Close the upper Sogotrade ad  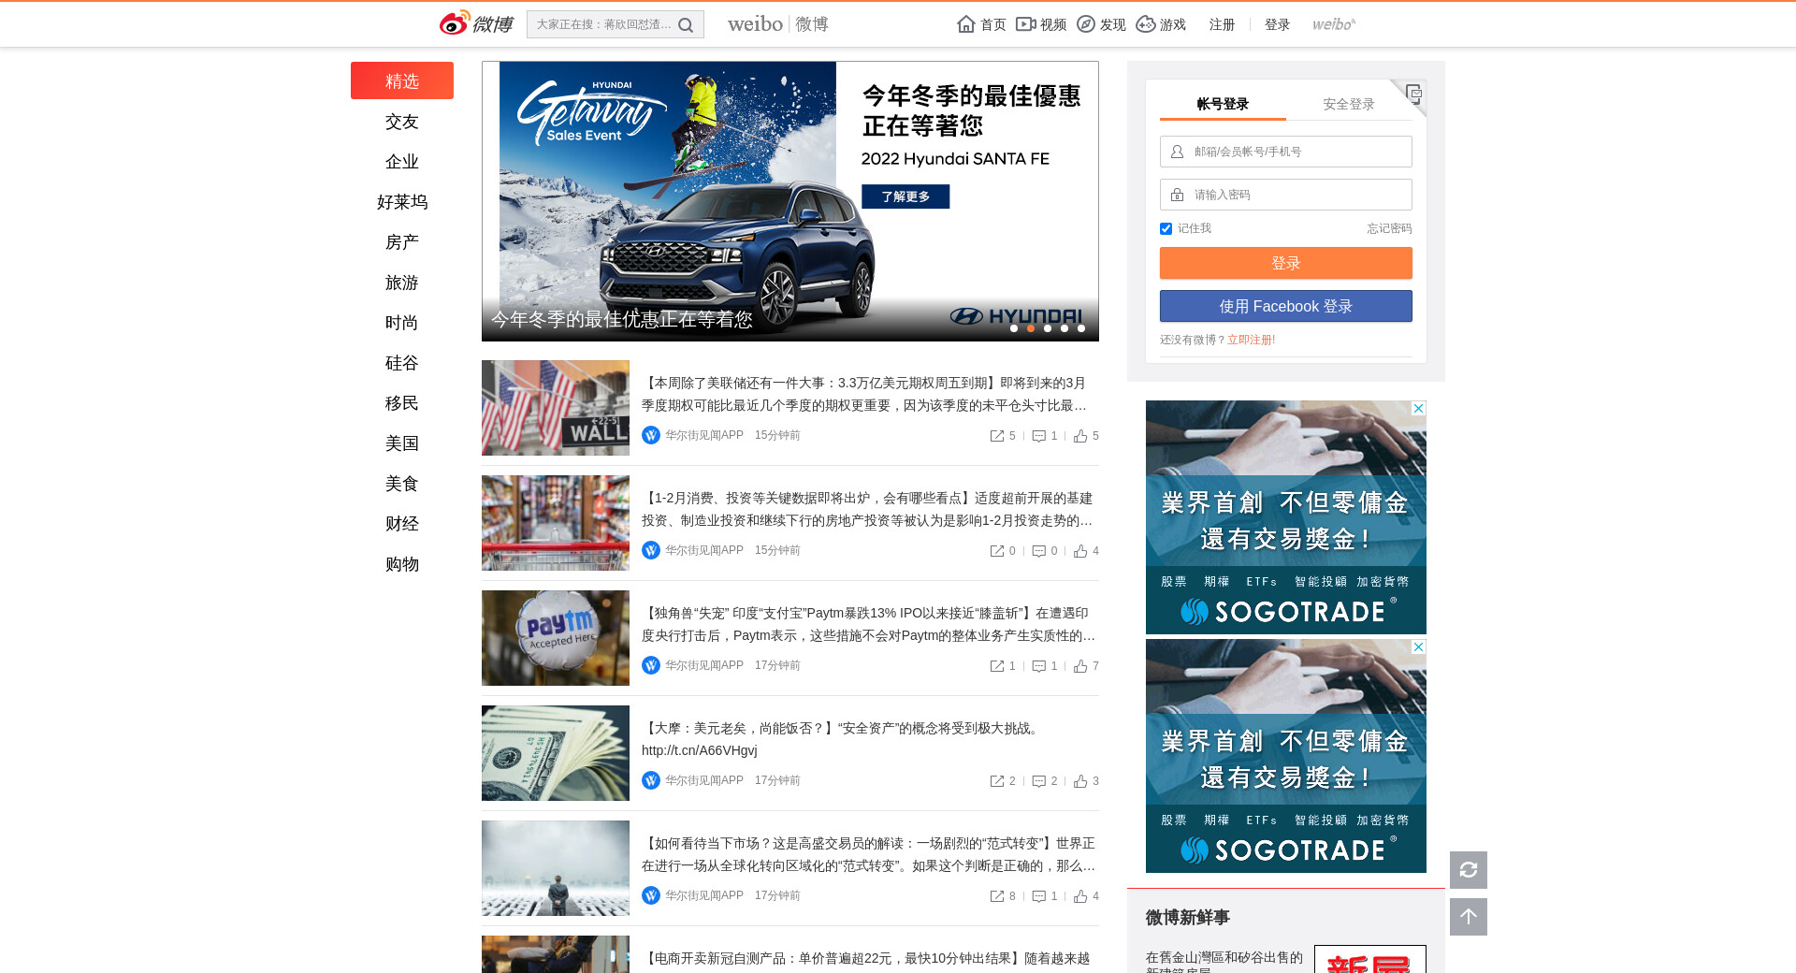pyautogui.click(x=1418, y=409)
